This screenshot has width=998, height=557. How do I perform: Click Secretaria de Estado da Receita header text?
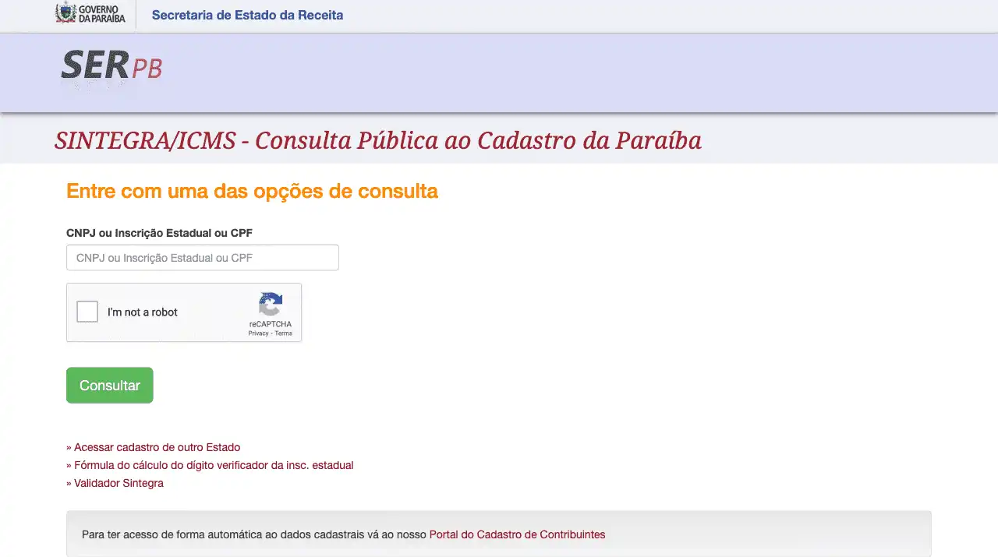(247, 15)
